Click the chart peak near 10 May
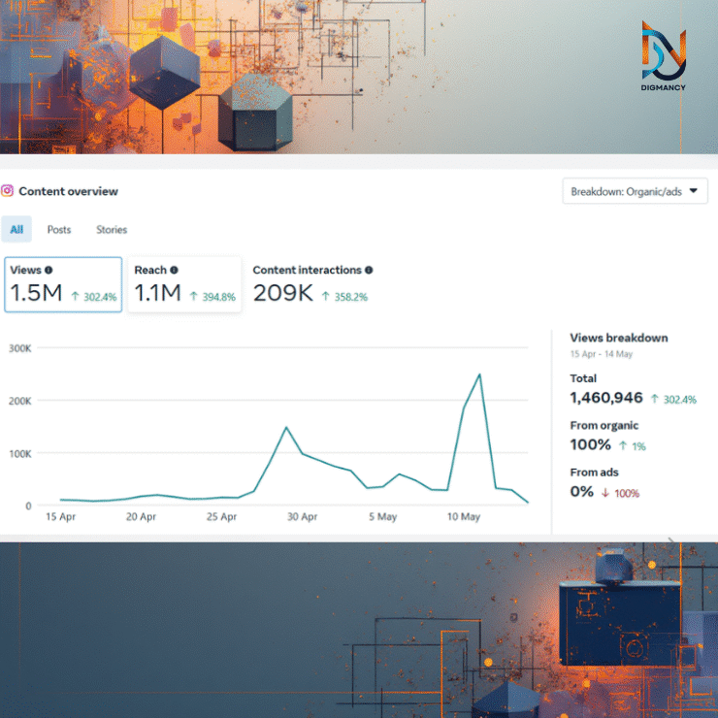This screenshot has height=718, width=718. (x=479, y=375)
